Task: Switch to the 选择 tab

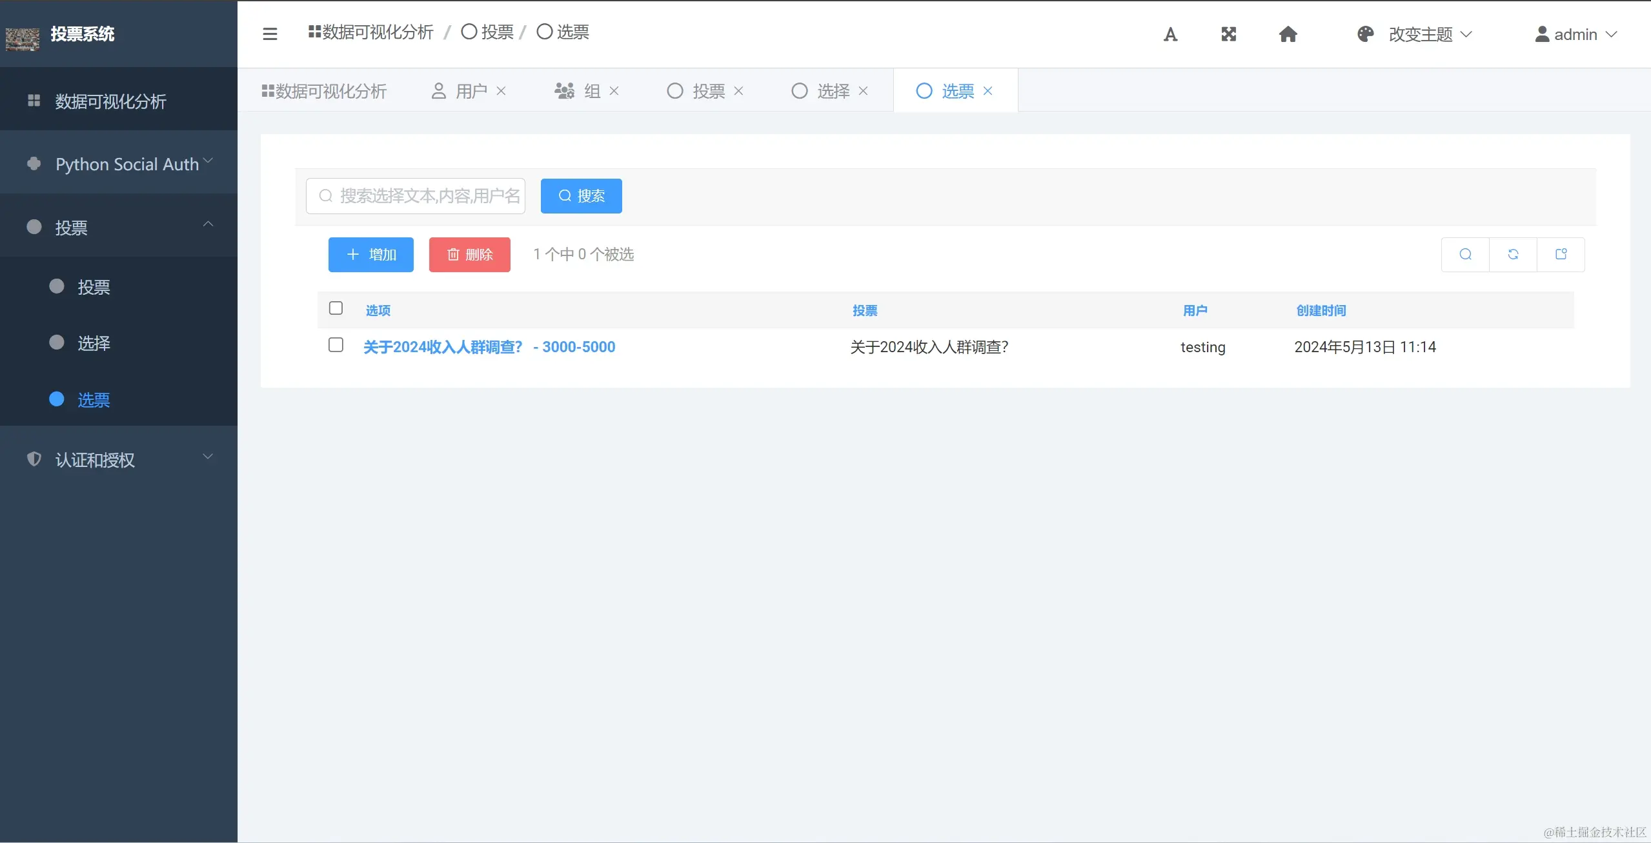Action: [833, 91]
